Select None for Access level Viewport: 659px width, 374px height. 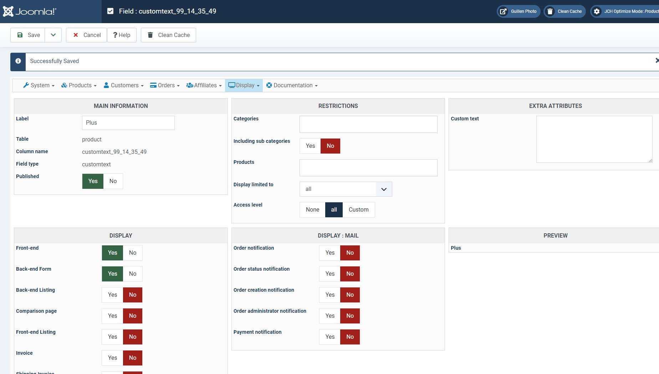(x=312, y=210)
